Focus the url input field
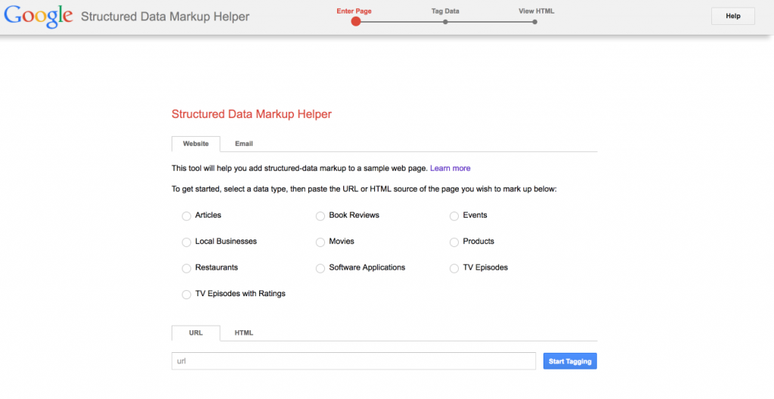Image resolution: width=774 pixels, height=399 pixels. pos(354,361)
